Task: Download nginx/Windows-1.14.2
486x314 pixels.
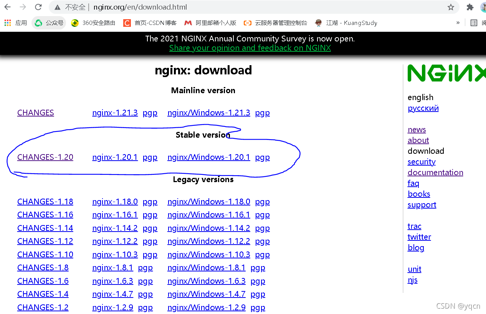Action: click(x=209, y=228)
